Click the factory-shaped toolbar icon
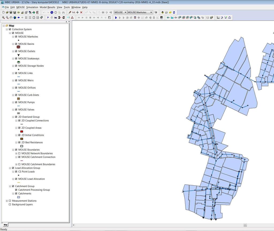 [56, 17]
